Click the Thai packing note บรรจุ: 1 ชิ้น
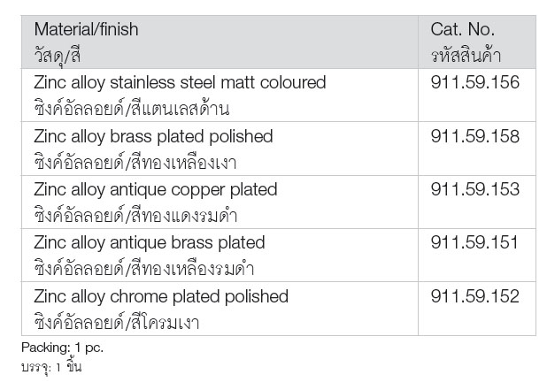 pyautogui.click(x=51, y=367)
